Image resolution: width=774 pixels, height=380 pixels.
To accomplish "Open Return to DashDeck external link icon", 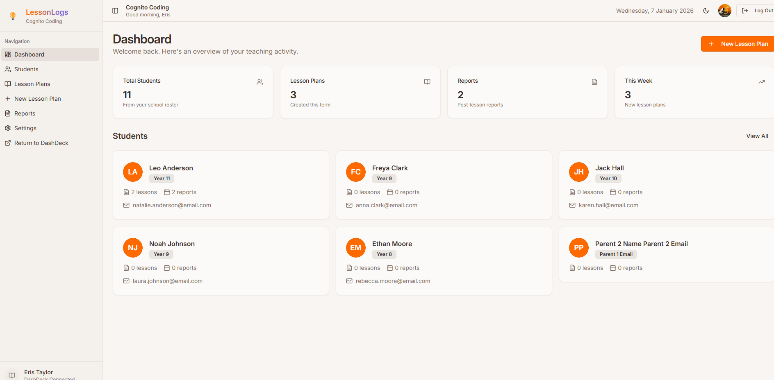I will [7, 142].
